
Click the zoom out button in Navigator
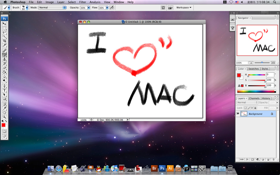pyautogui.click(x=251, y=62)
